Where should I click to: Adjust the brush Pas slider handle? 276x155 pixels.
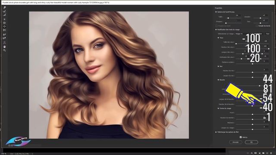[260, 23]
